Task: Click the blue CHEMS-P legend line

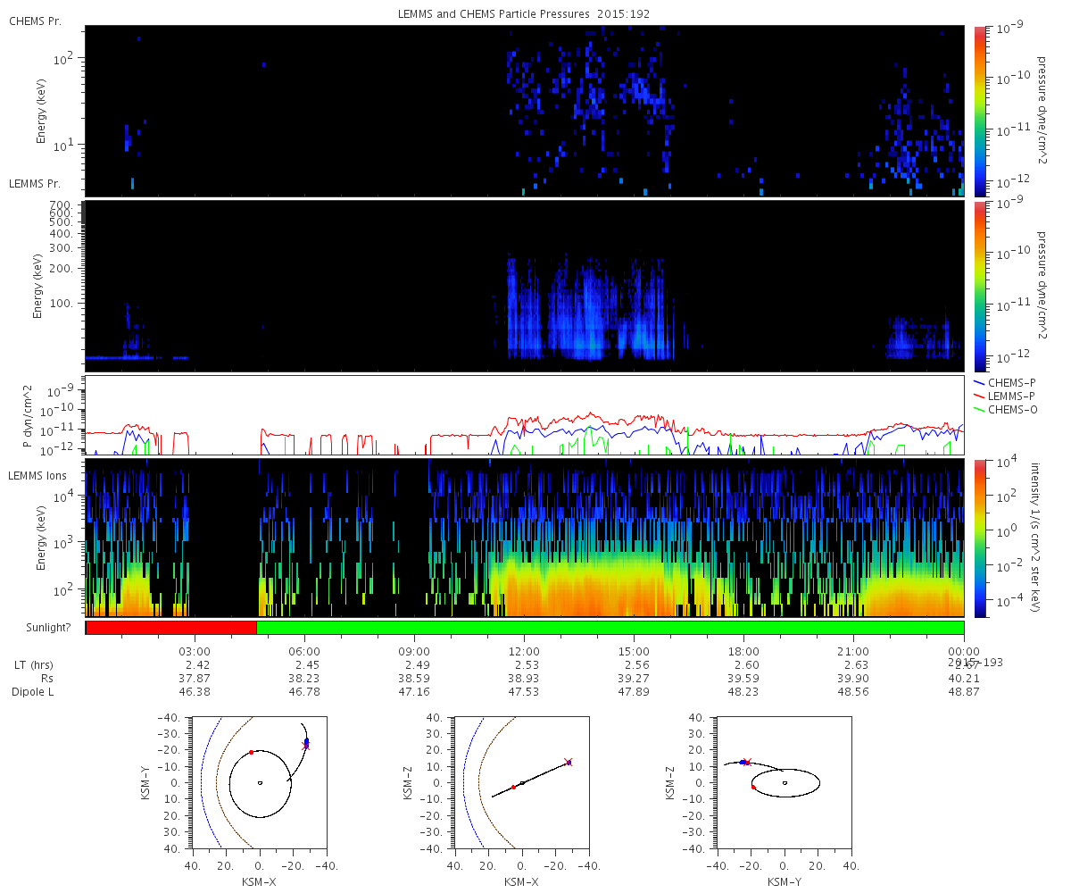Action: point(978,382)
